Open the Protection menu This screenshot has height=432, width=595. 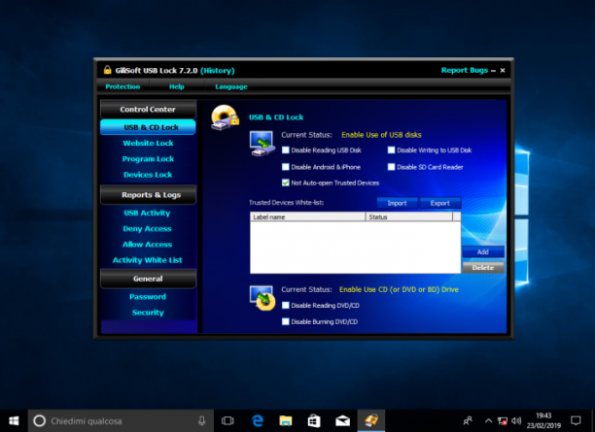(122, 86)
